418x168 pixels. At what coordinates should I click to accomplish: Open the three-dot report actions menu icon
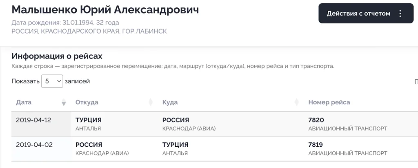click(x=400, y=13)
